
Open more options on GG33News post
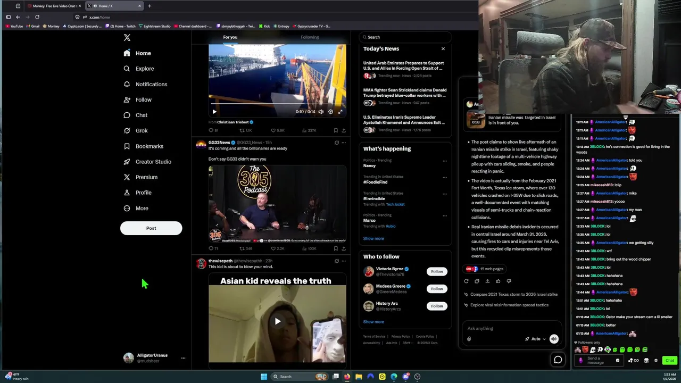(x=344, y=143)
